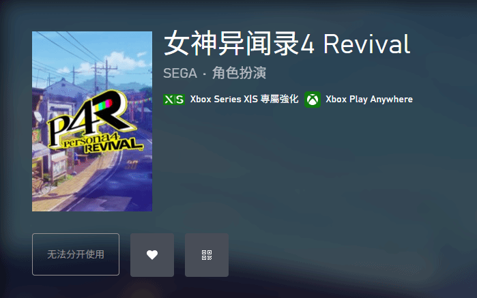
Task: Click the 女神异闻录4 Revival title heading
Action: [287, 44]
